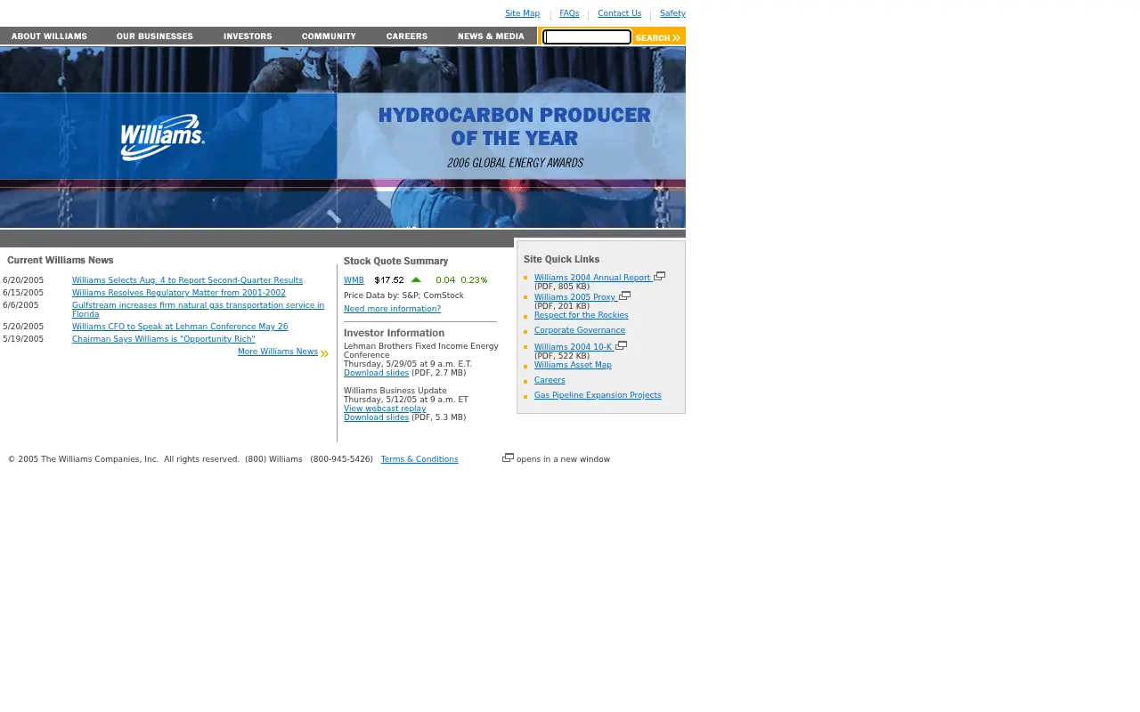This screenshot has height=712, width=1140.
Task: Open the Our Businesses menu
Action: [x=154, y=36]
